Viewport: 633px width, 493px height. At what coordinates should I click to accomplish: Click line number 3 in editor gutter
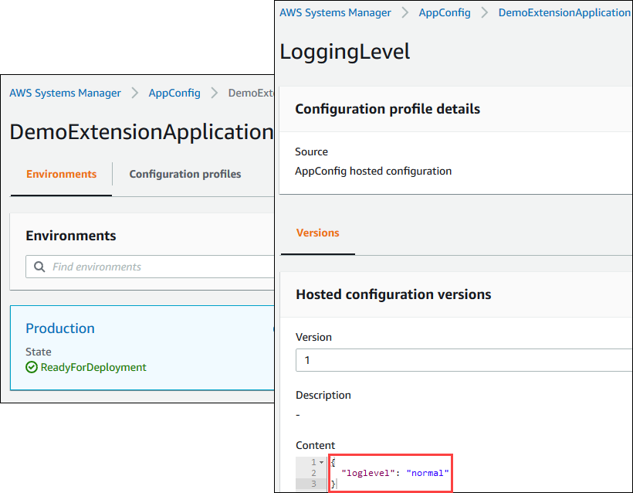pos(313,483)
